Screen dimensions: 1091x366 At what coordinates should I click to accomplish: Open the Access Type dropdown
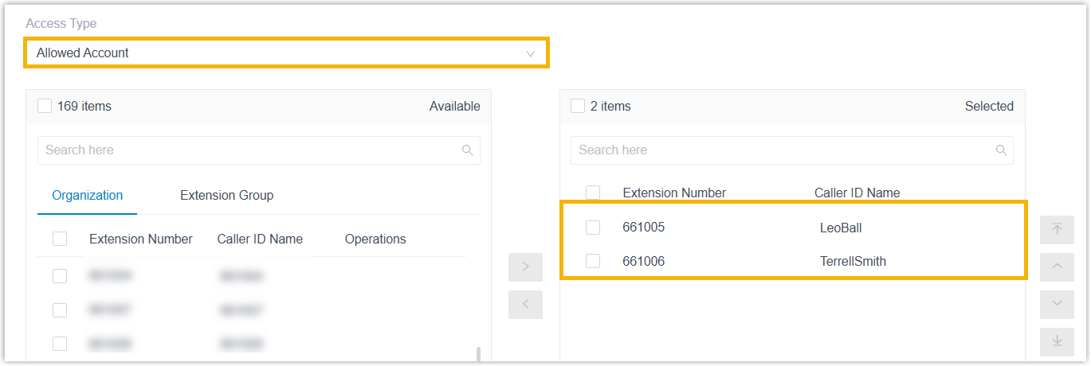pos(279,53)
